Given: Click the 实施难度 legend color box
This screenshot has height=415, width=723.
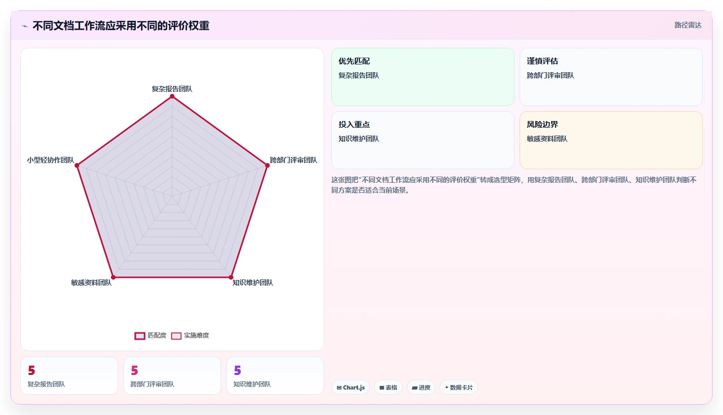Looking at the screenshot, I should tap(176, 336).
